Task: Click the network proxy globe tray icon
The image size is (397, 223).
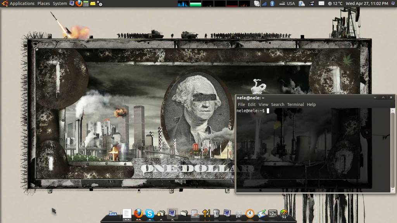Action: 312,3
